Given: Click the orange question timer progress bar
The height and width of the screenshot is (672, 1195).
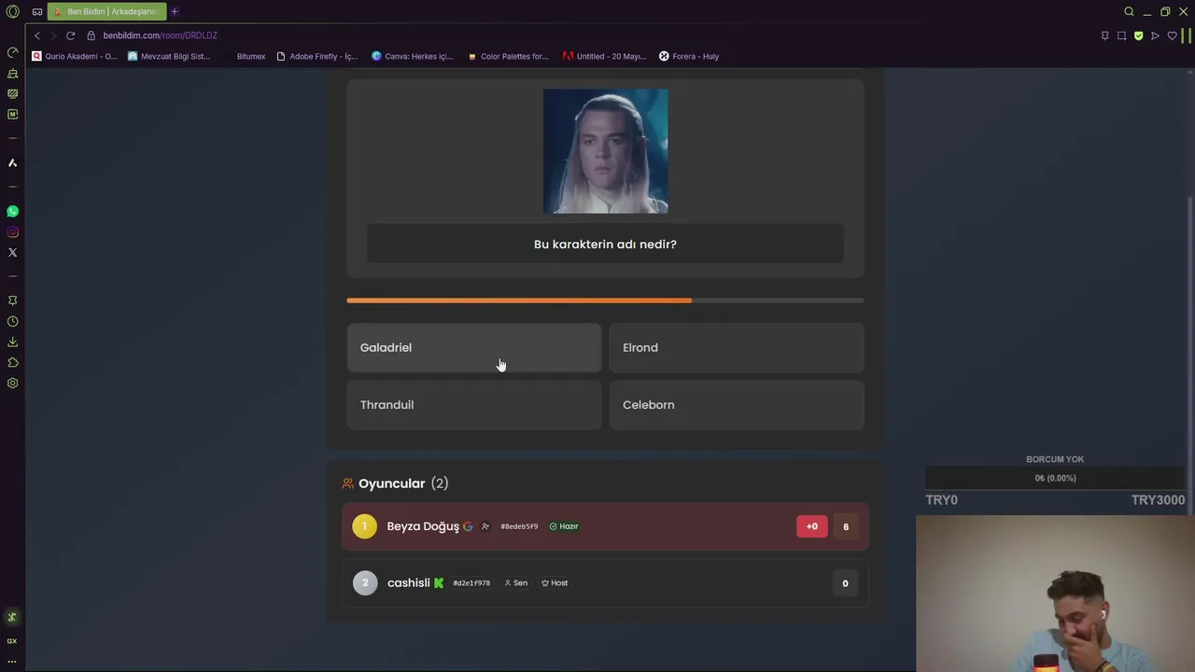Looking at the screenshot, I should tap(605, 301).
